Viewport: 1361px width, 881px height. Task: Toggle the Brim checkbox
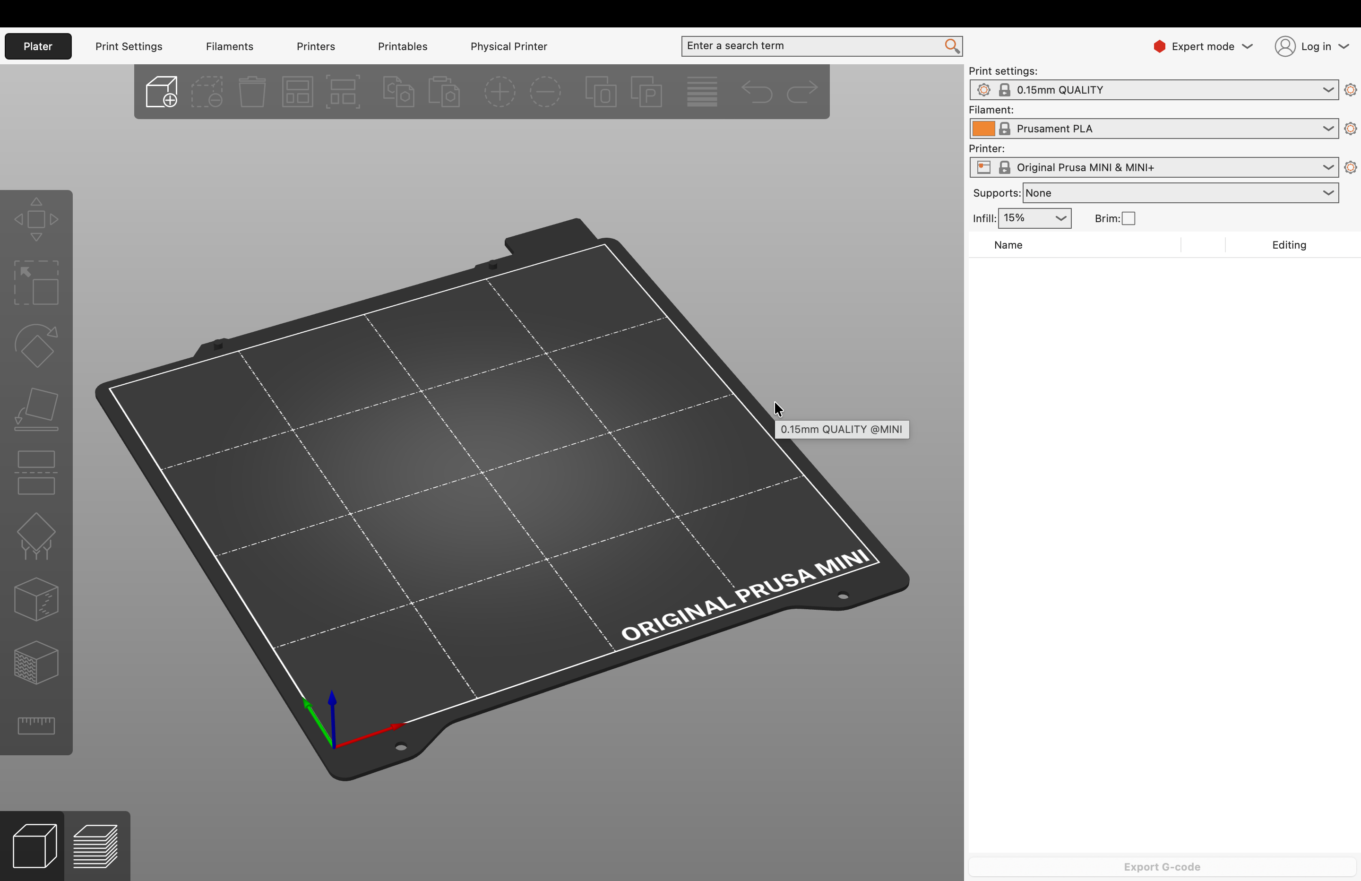tap(1128, 218)
